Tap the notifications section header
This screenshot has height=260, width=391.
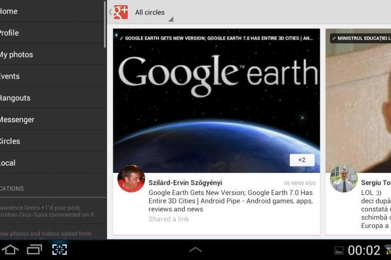[53, 189]
